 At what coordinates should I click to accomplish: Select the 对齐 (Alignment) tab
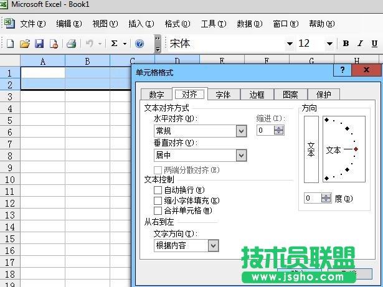tap(190, 94)
